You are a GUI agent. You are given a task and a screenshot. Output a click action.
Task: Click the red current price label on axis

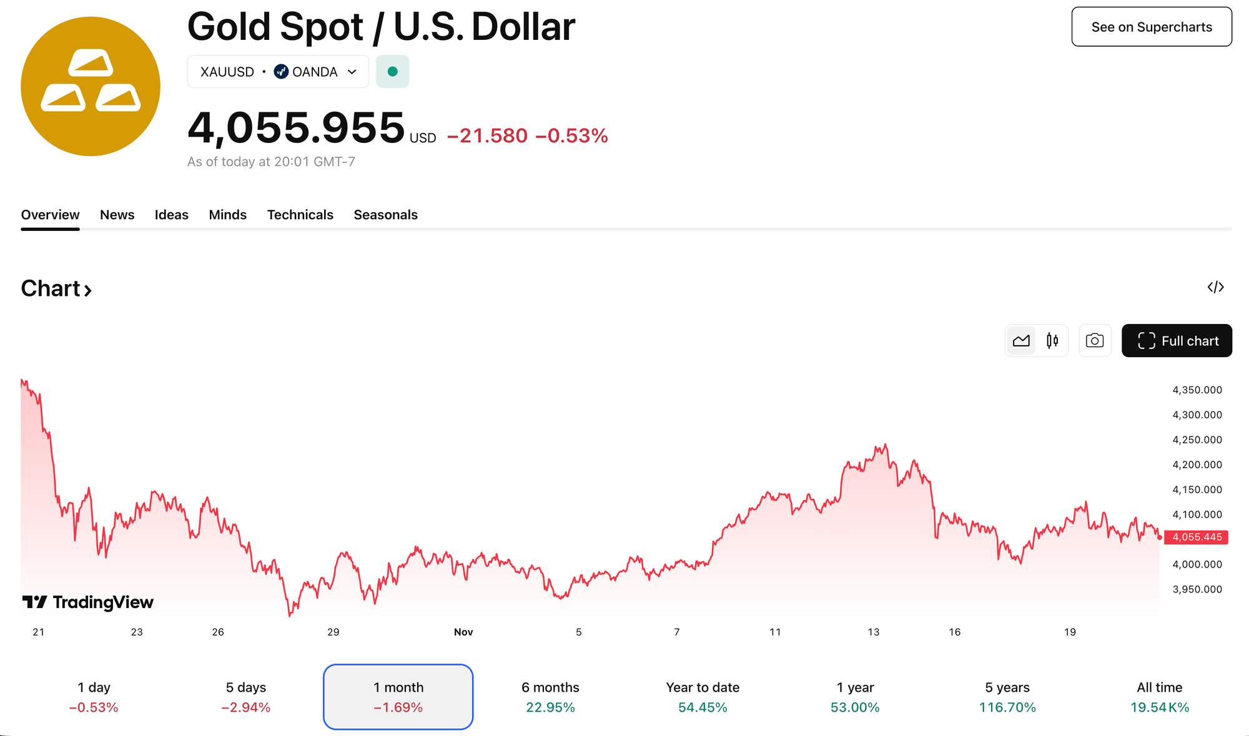[x=1196, y=537]
